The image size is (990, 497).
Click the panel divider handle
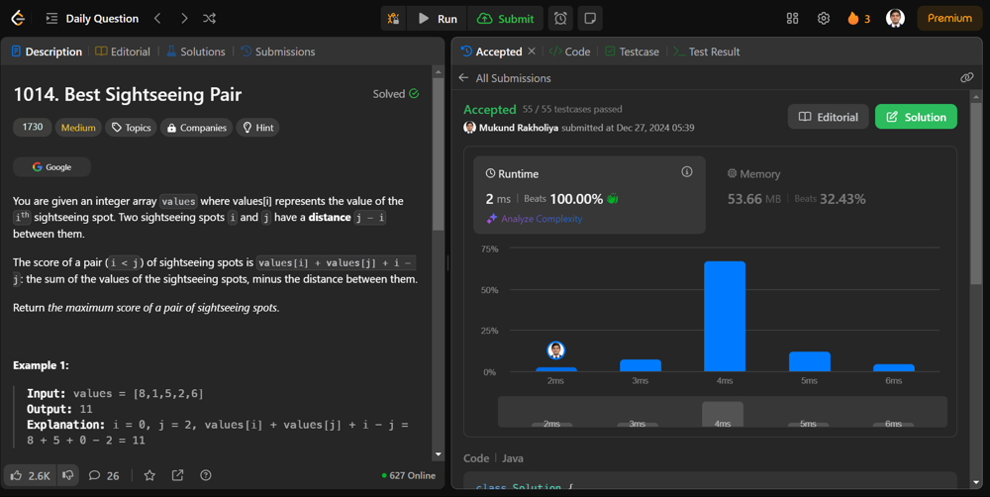pyautogui.click(x=448, y=262)
